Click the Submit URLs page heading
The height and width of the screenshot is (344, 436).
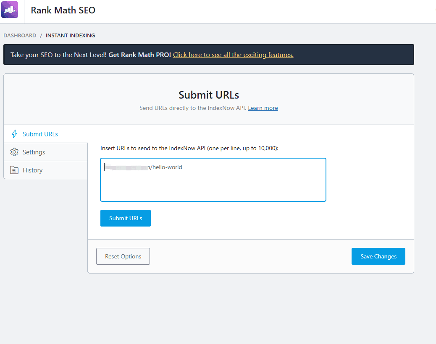pyautogui.click(x=208, y=95)
